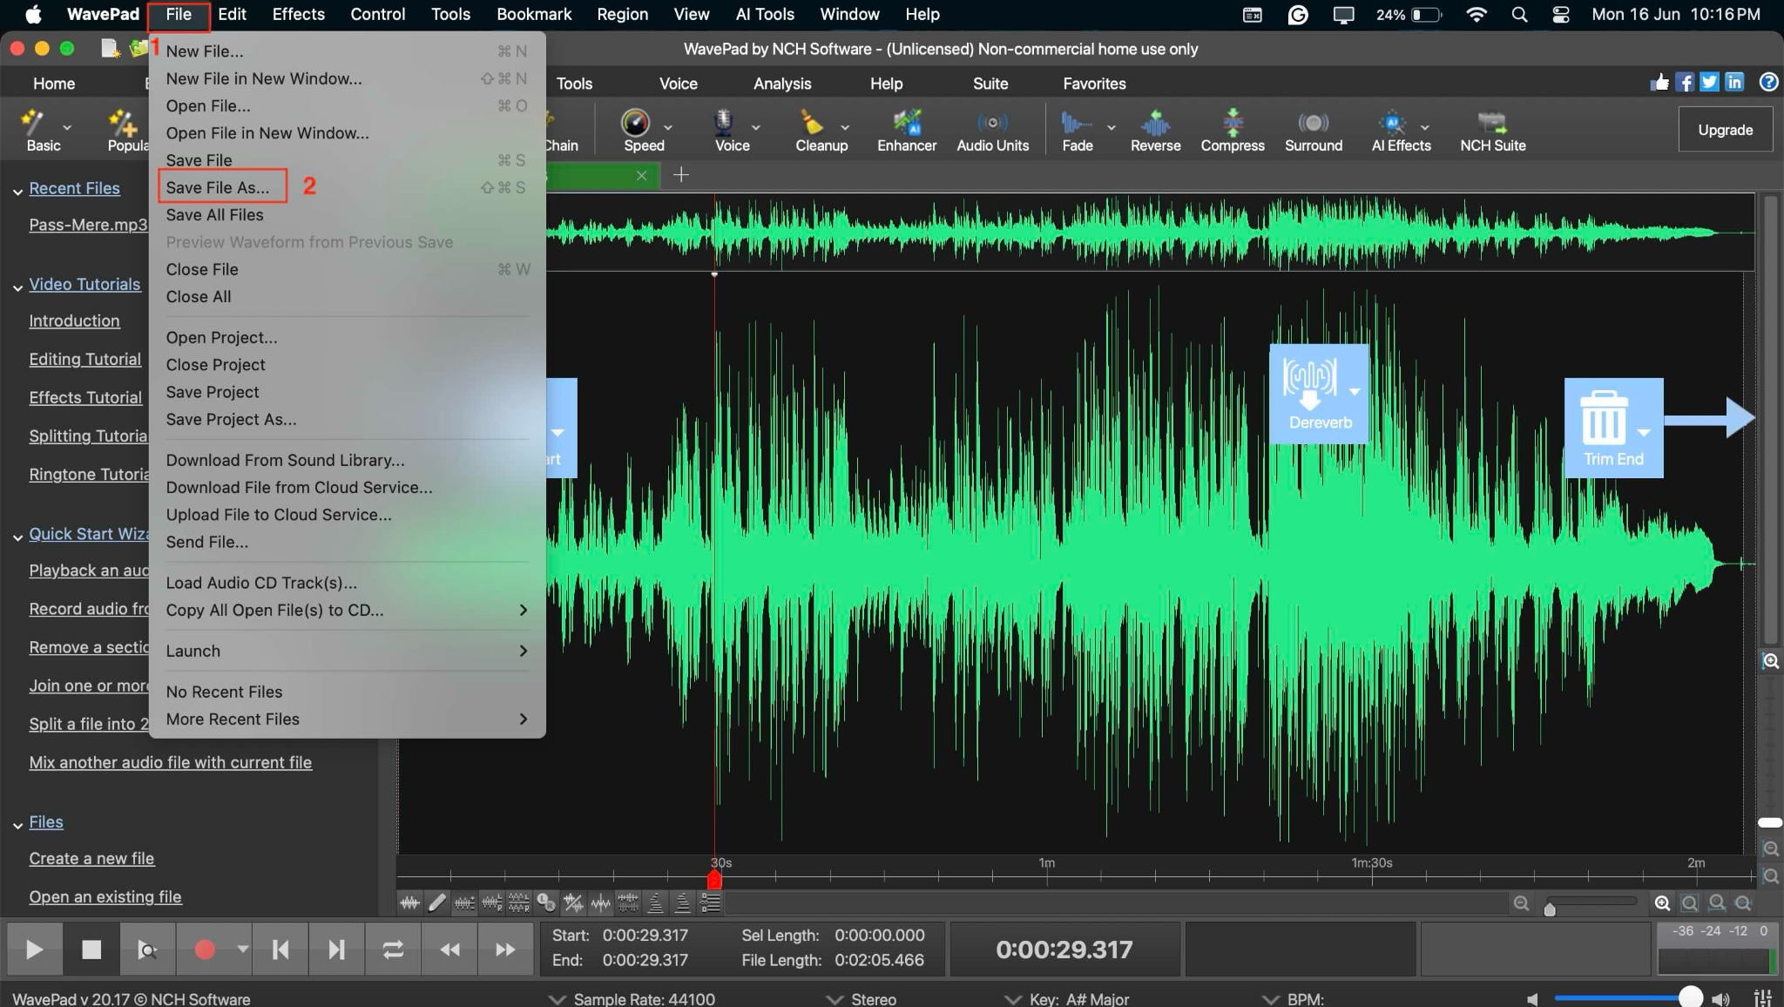This screenshot has width=1784, height=1007.
Task: Click the red Record button
Action: [205, 950]
